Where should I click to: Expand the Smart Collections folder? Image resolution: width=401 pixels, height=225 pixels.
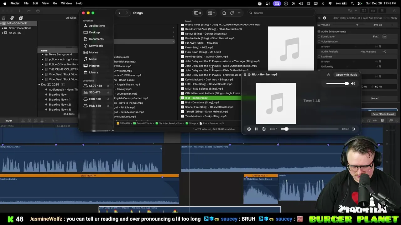[x=3, y=28]
